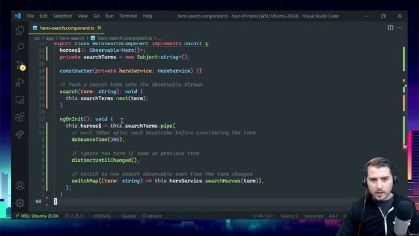This screenshot has height=236, width=419.
Task: Select the hero-search.component.ts editor tab
Action: pos(67,28)
